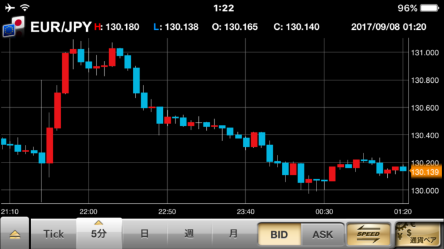This screenshot has width=444, height=249.
Task: Tap the gold eject arrow icon at bottom-left
Action: (15, 234)
